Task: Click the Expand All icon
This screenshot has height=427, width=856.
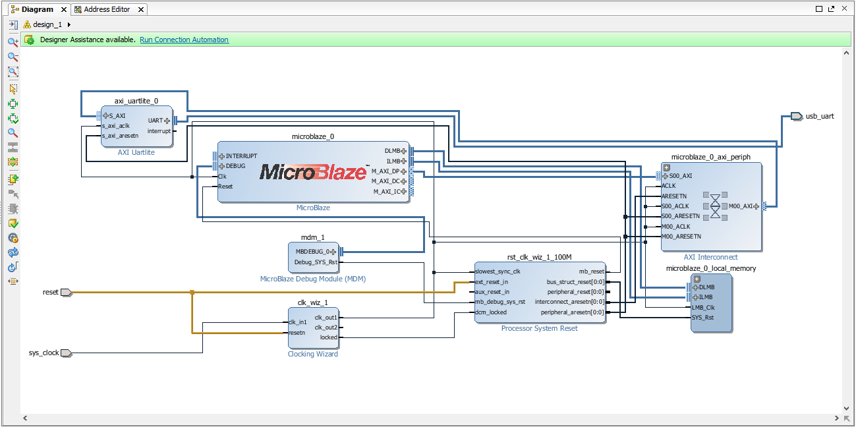Action: (13, 161)
